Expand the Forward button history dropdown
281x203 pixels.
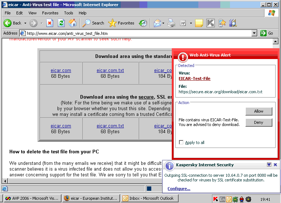42,23
